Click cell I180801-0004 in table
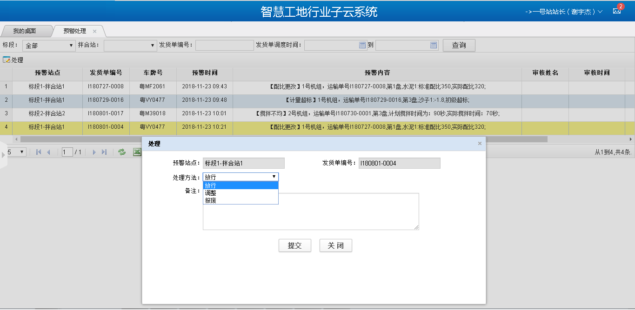This screenshot has width=635, height=310. click(x=106, y=127)
